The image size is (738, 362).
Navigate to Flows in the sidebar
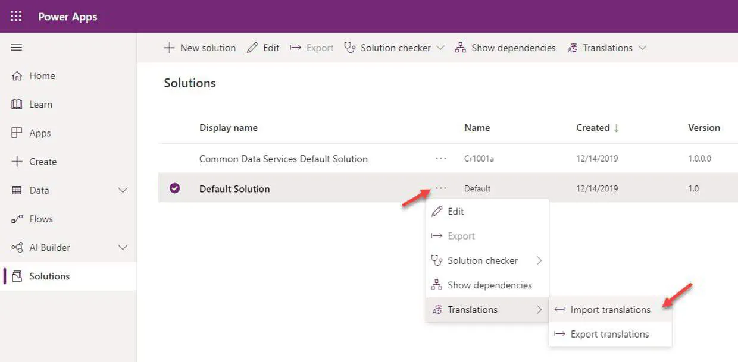click(41, 219)
